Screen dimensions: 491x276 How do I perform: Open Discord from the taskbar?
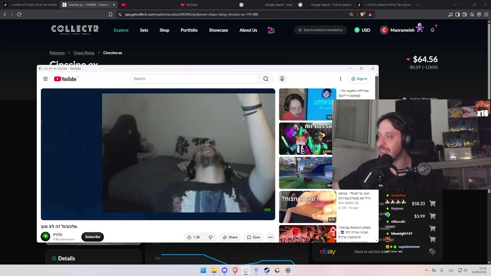click(225, 270)
